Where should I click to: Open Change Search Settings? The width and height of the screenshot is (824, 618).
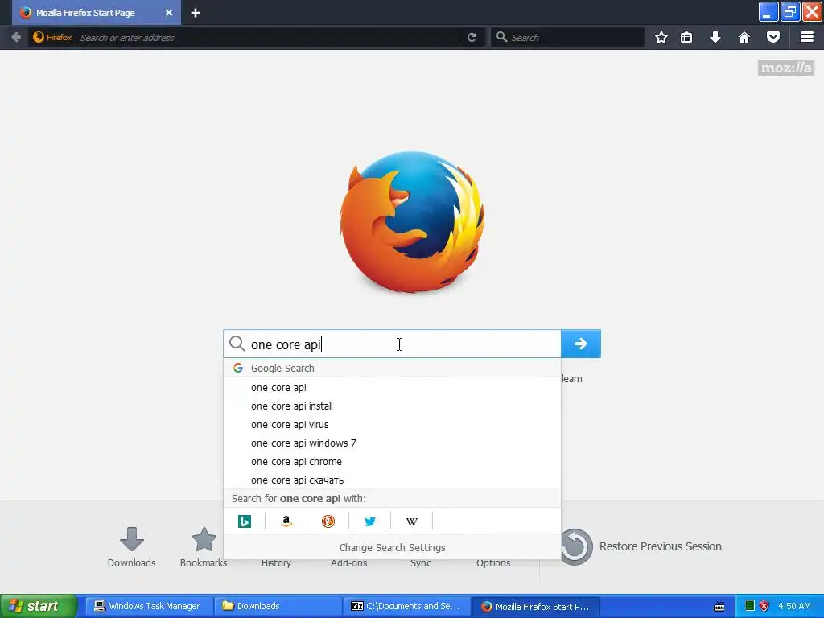392,547
